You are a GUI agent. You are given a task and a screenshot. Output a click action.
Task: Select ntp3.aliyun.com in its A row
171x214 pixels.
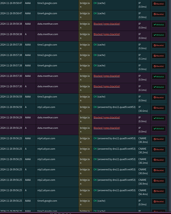[x=46, y=169]
